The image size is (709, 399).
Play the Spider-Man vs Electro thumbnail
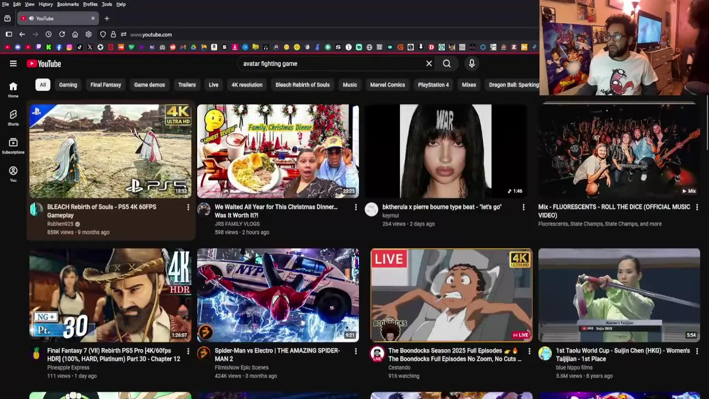278,295
